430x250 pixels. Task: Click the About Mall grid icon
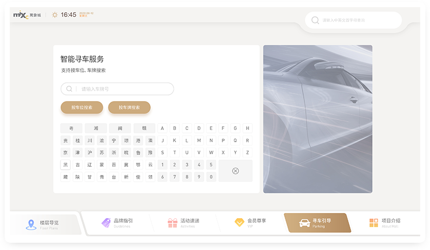pos(374,223)
